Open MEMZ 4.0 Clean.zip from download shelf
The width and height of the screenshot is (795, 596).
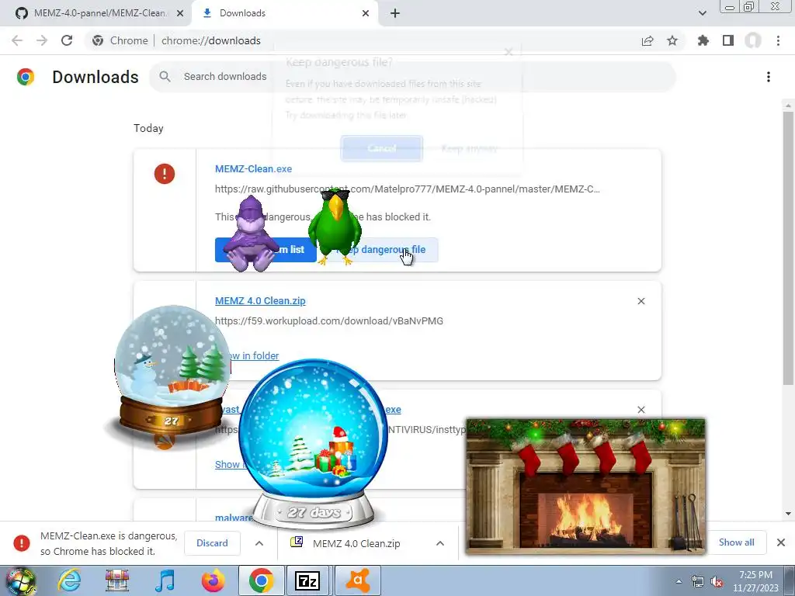click(x=356, y=543)
